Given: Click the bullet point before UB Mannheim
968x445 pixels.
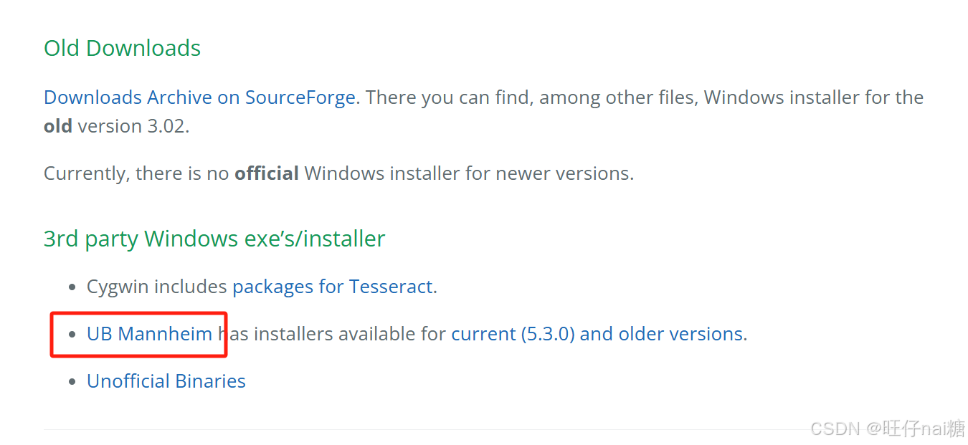Looking at the screenshot, I should pos(72,335).
